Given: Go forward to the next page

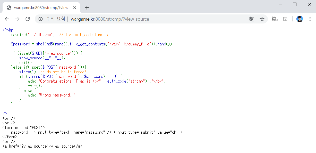Looking at the screenshot, I should coord(17,19).
